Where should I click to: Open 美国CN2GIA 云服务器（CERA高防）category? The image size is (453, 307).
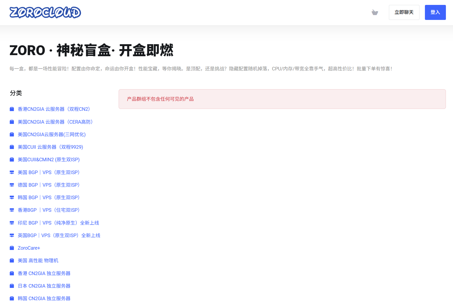pyautogui.click(x=55, y=122)
